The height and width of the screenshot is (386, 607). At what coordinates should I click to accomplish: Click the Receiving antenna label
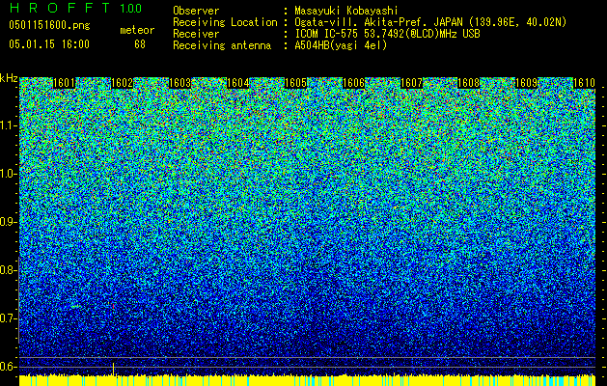point(222,45)
